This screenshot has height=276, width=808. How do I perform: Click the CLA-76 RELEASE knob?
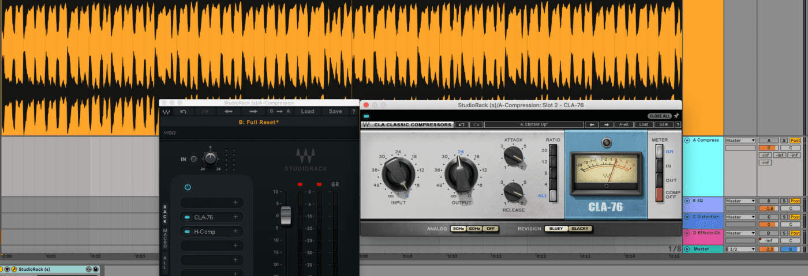click(513, 192)
